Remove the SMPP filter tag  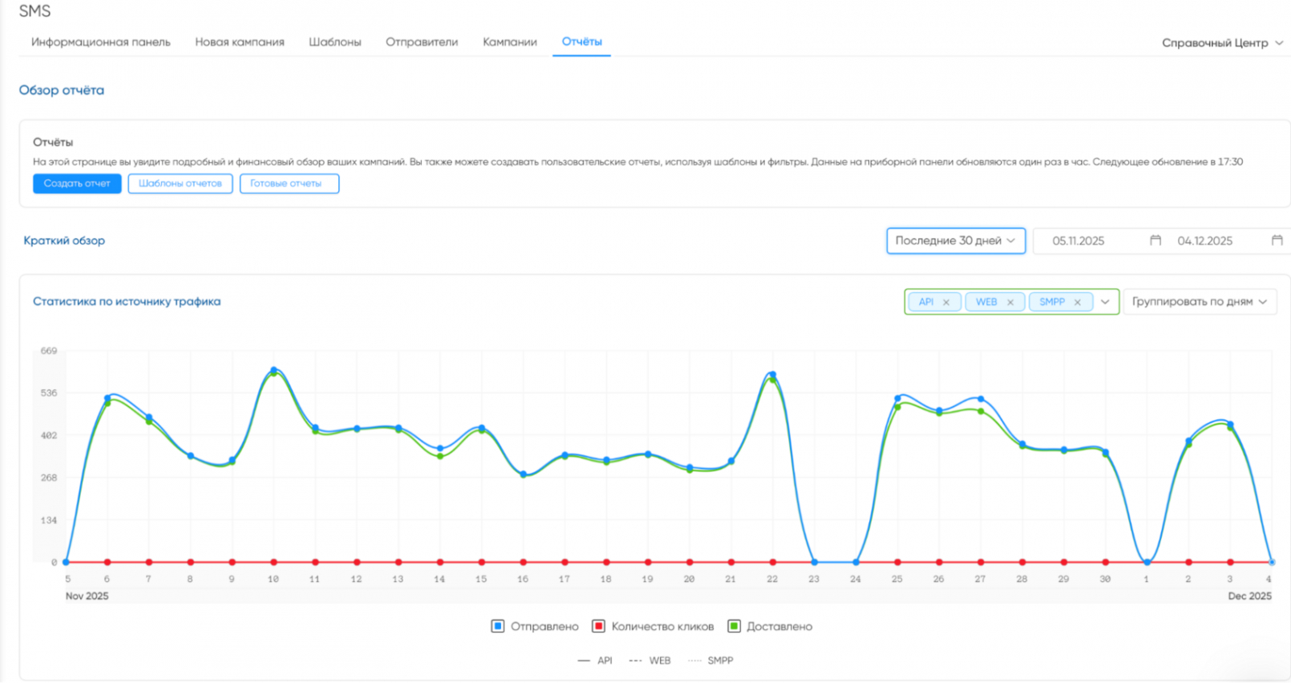click(x=1077, y=302)
